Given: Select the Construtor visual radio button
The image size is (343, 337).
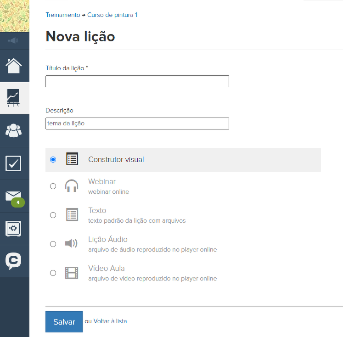Looking at the screenshot, I should tap(53, 160).
